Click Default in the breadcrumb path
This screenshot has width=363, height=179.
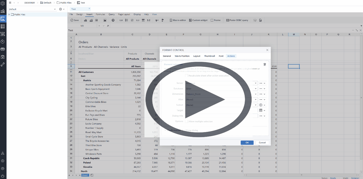(46, 3)
